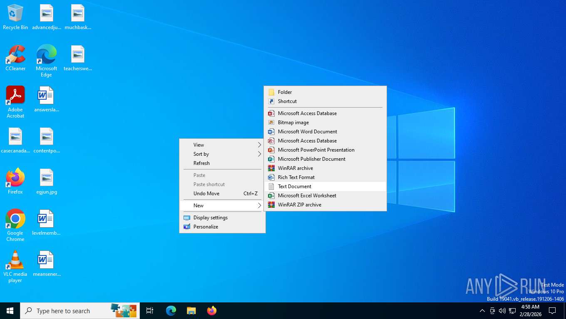Click the Google Chrome desktop shortcut
The image size is (566, 319).
coord(15,226)
